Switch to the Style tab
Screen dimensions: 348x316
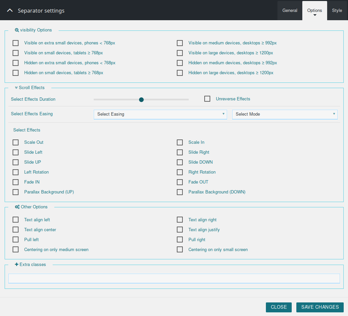(x=337, y=10)
